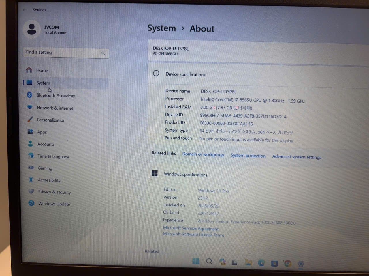The image size is (369, 276).
Task: Select System in the settings sidebar
Action: [x=66, y=83]
